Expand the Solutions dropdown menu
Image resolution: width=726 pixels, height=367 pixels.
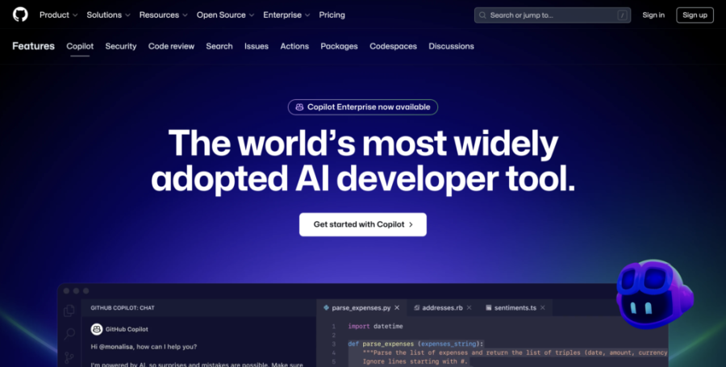click(x=108, y=15)
